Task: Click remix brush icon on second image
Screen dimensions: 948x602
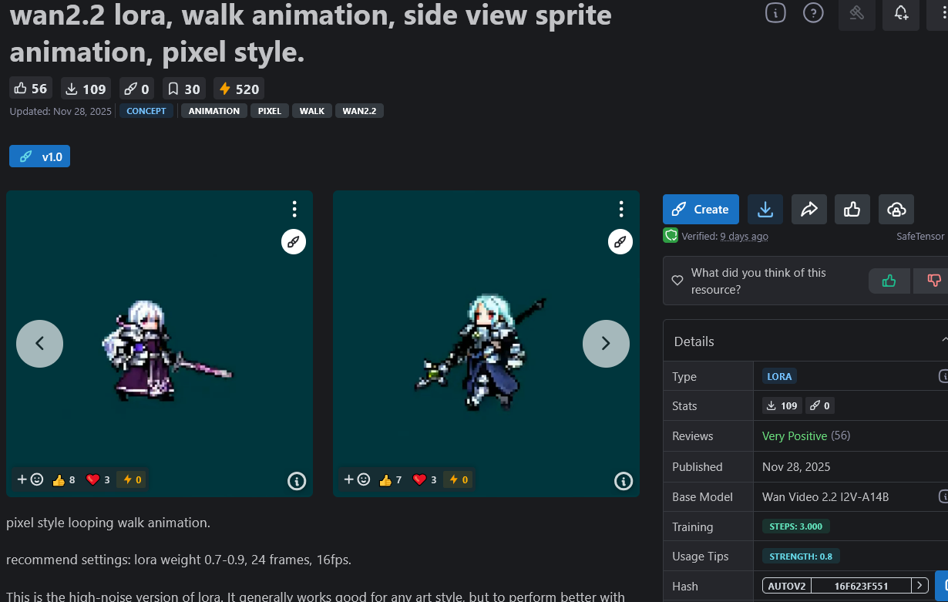Action: [x=620, y=242]
